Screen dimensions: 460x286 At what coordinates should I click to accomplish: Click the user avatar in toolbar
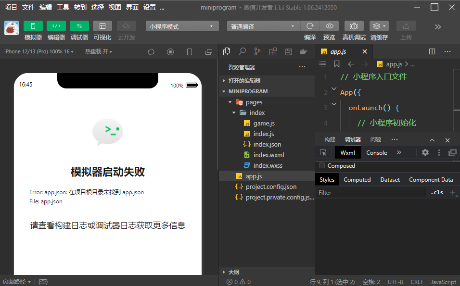coord(12,28)
